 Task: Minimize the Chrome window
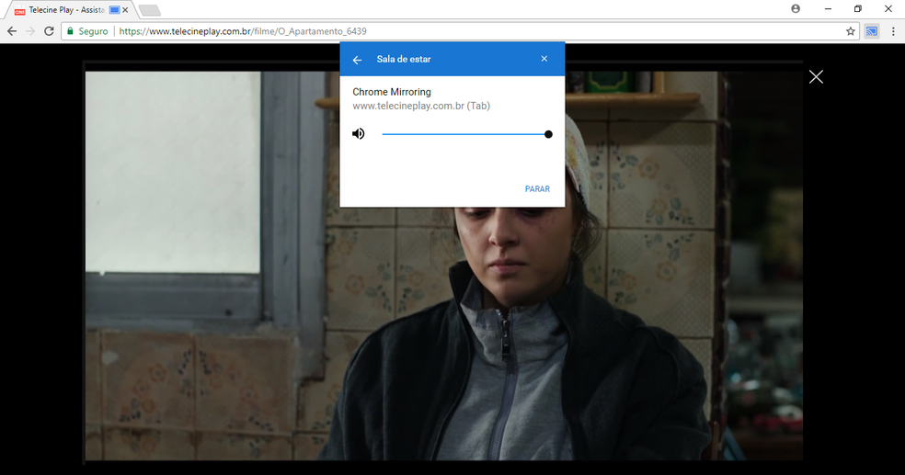click(x=829, y=8)
